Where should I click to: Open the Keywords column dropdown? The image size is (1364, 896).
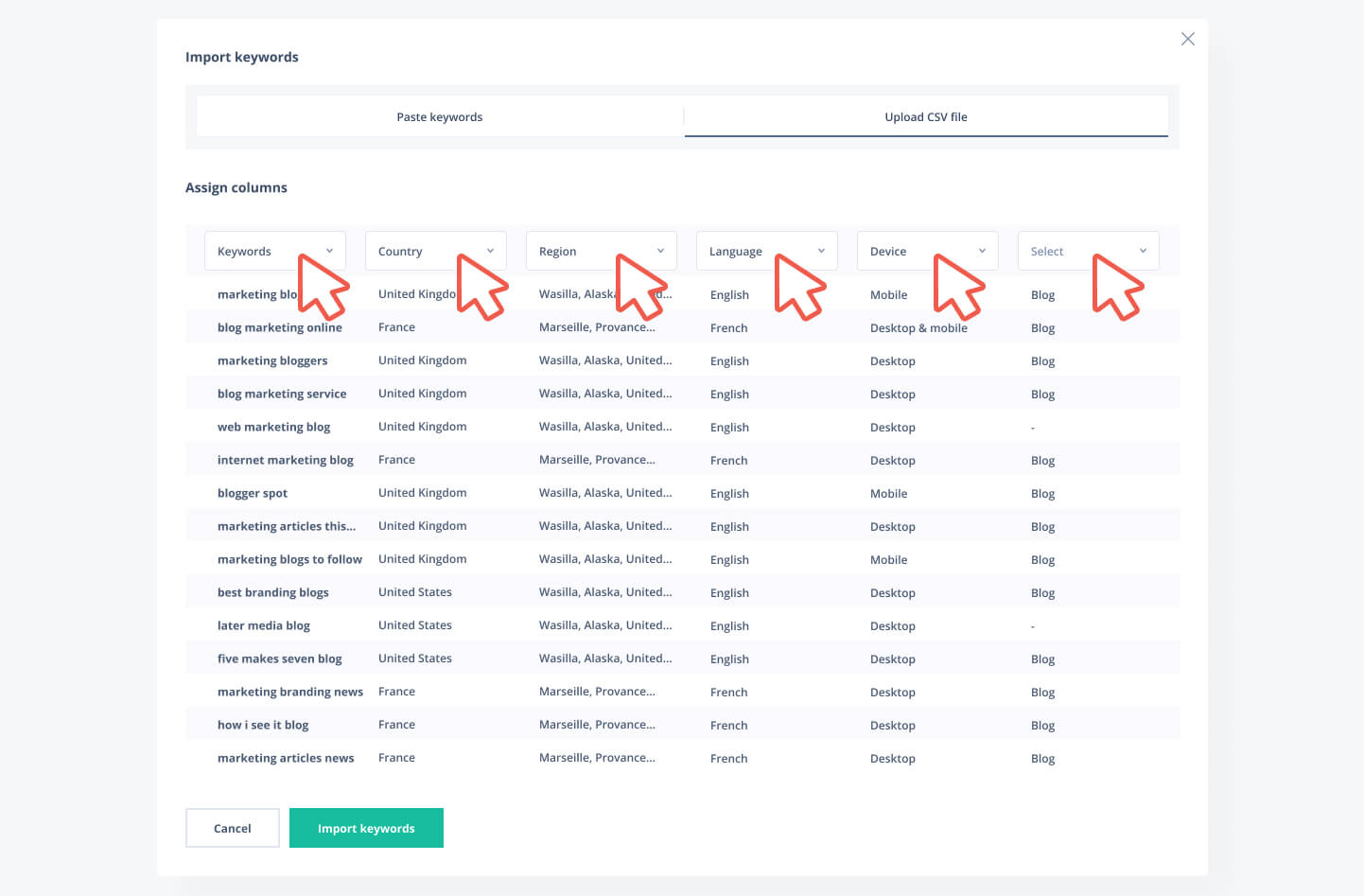[274, 252]
